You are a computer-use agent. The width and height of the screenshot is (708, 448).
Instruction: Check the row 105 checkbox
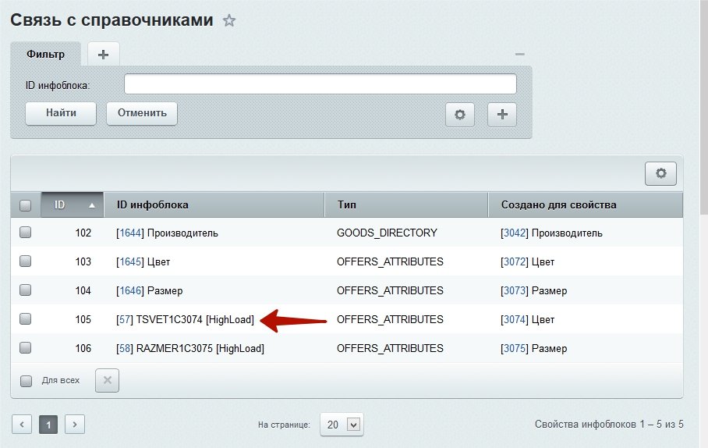pyautogui.click(x=25, y=318)
